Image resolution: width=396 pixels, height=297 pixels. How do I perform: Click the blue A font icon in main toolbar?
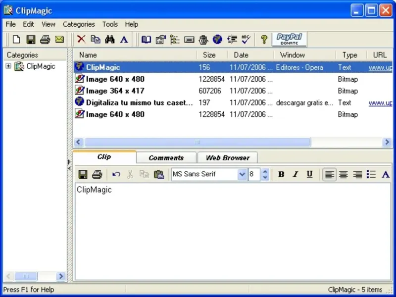124,40
